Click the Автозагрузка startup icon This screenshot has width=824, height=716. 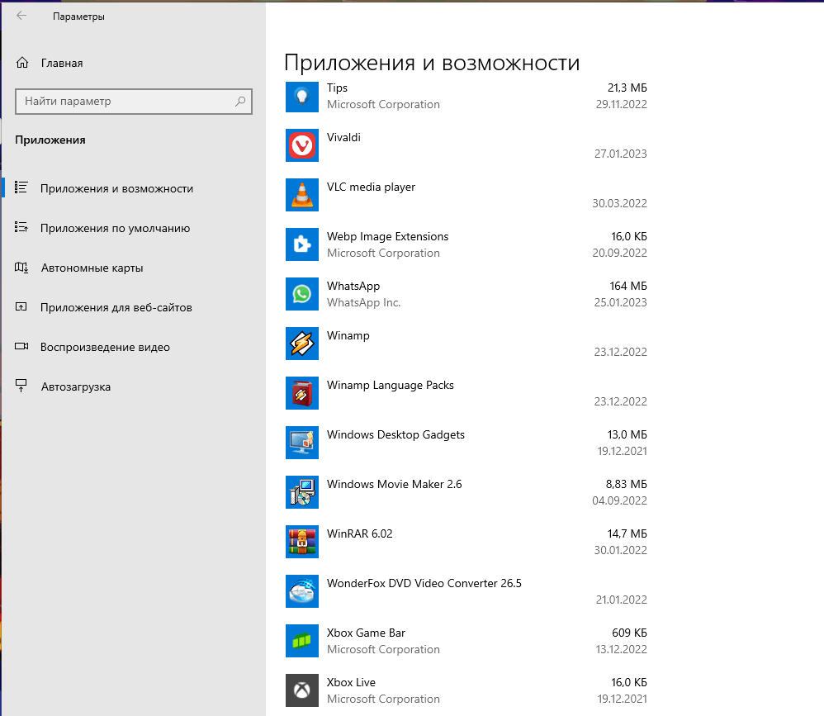[x=21, y=386]
